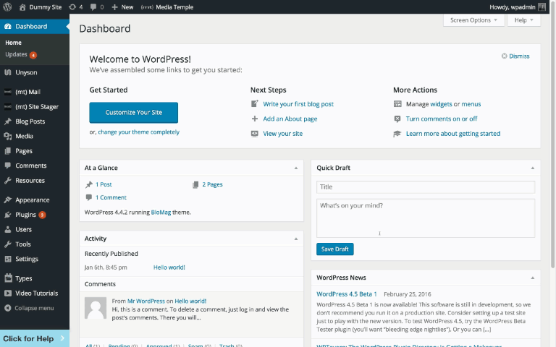Open Video Tutorials in the sidebar
556x347 pixels.
(36, 293)
